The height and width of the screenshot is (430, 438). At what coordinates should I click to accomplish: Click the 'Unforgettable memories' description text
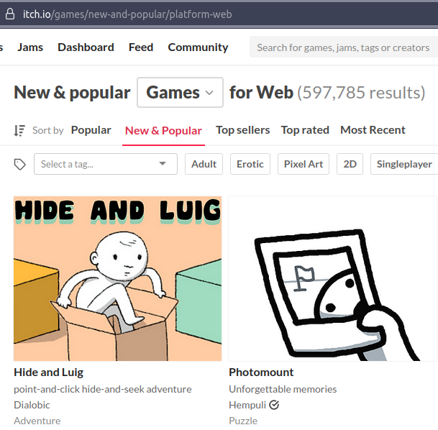pos(283,389)
